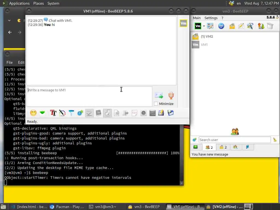Click the settings icon left of Search user
Viewport: 280px width, 210px height.
[x=194, y=140]
